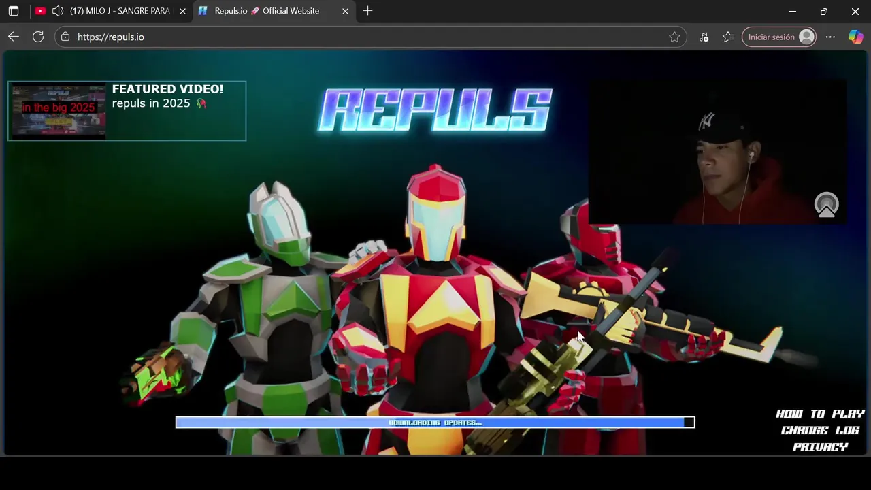View site information lock icon

click(x=65, y=37)
